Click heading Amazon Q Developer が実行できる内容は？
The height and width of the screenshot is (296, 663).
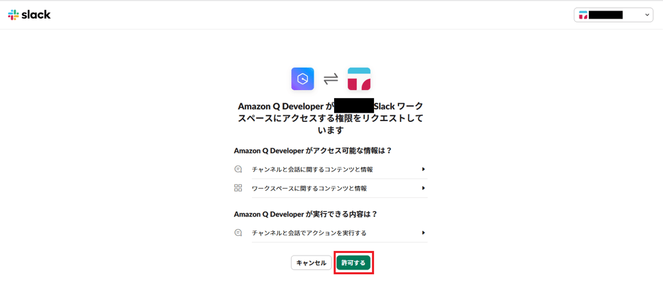(x=305, y=214)
